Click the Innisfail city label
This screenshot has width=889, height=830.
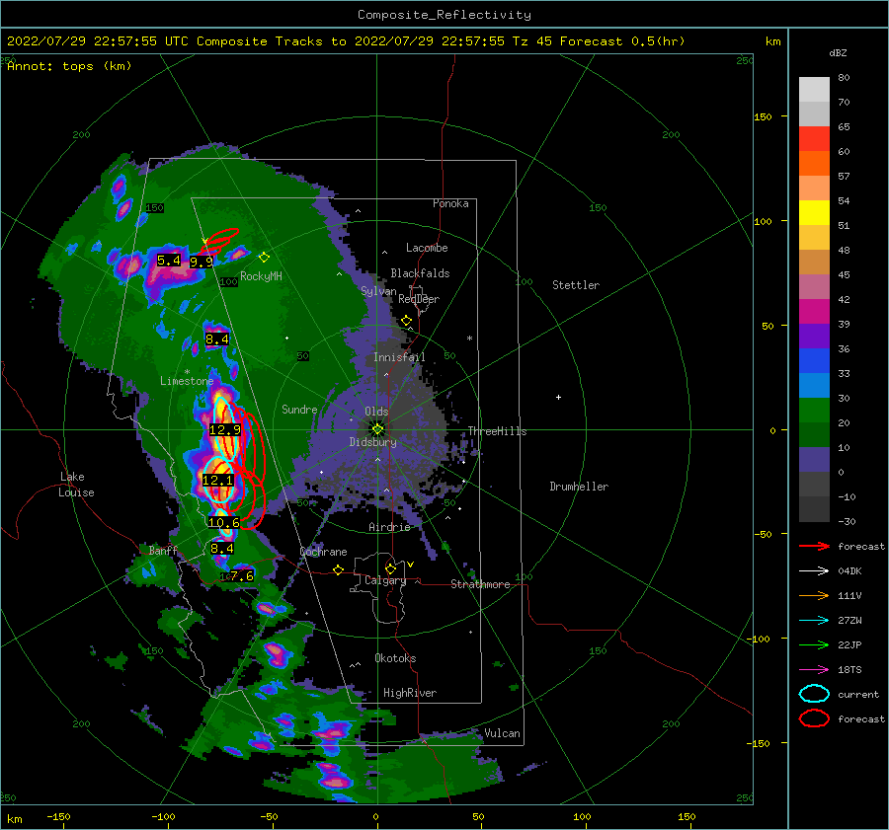pos(399,357)
